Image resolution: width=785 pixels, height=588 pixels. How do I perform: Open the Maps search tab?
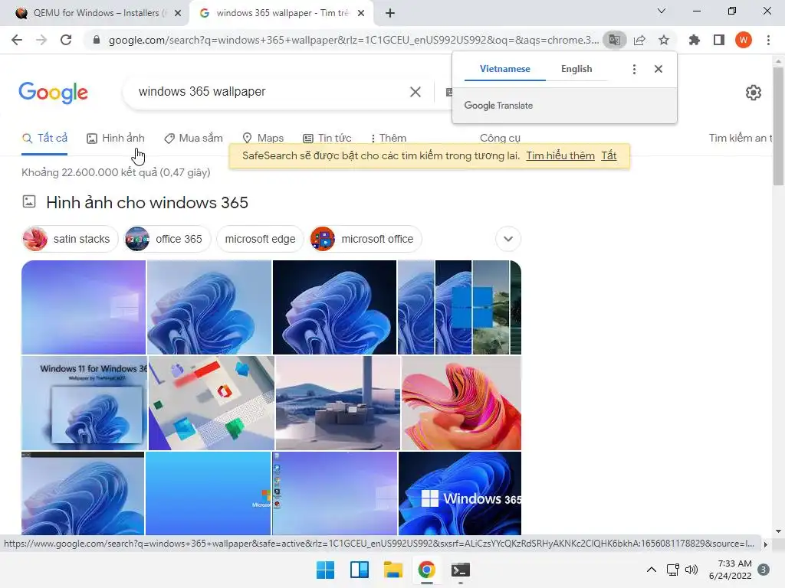263,138
